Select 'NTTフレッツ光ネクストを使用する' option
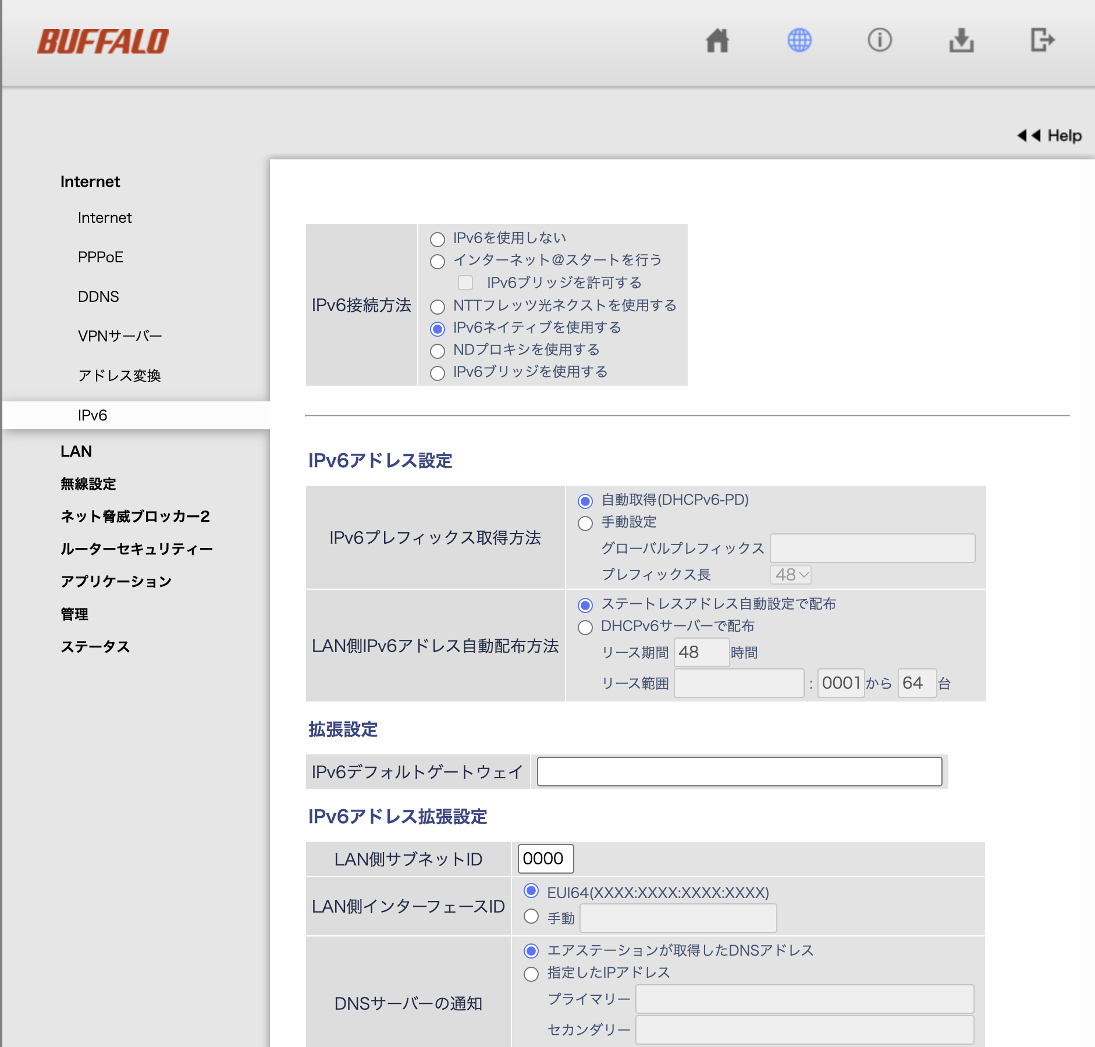Image resolution: width=1095 pixels, height=1047 pixels. (x=438, y=307)
